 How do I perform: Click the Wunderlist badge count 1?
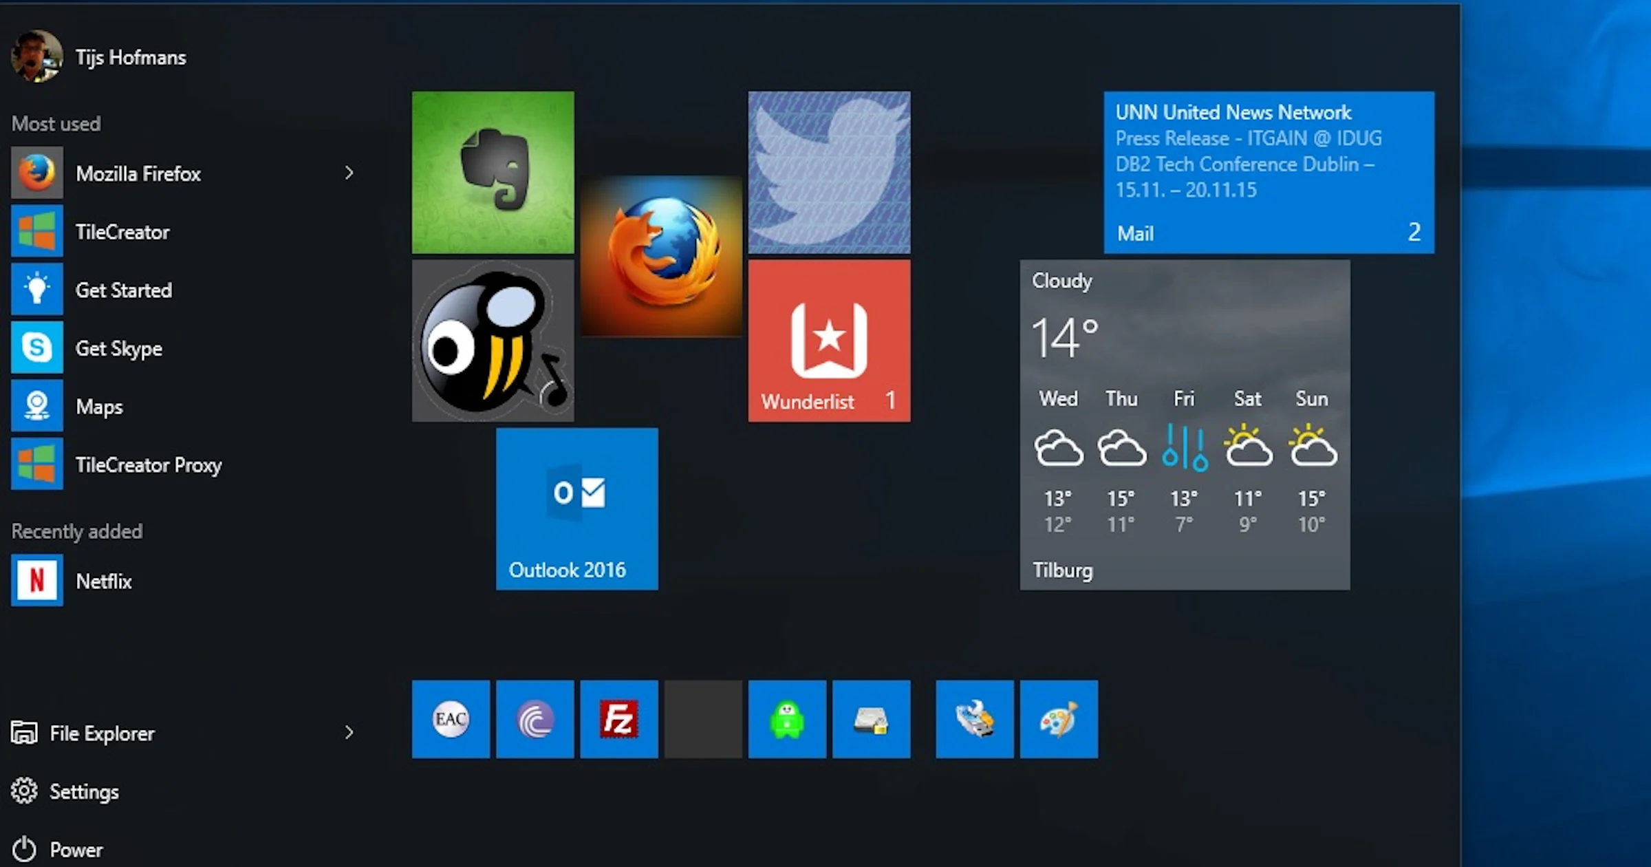pyautogui.click(x=891, y=400)
